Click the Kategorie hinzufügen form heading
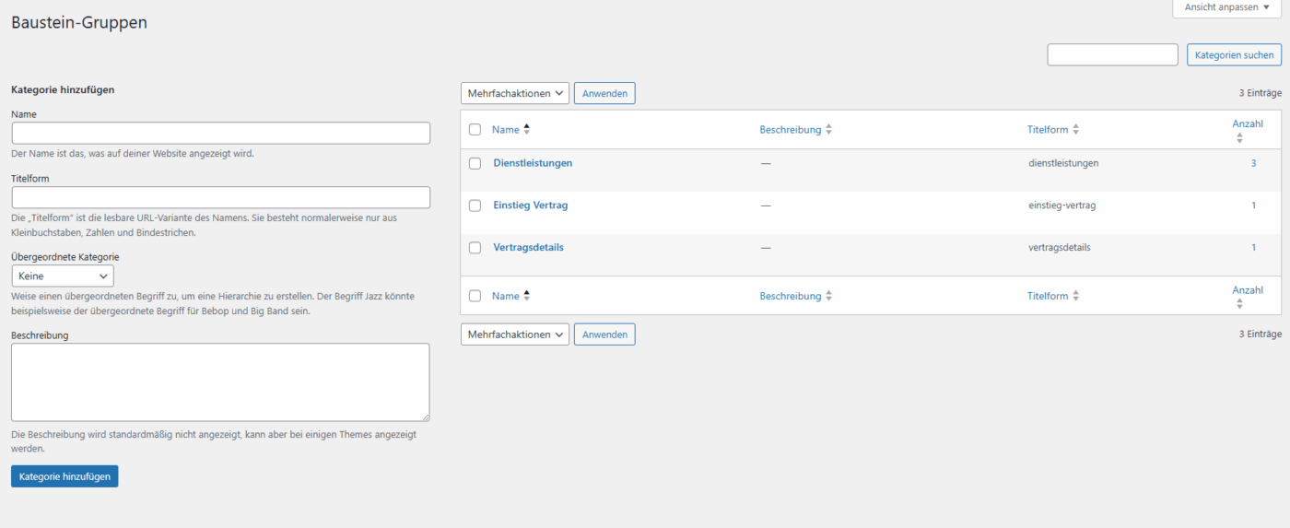Viewport: 1290px width, 528px height. pos(63,90)
